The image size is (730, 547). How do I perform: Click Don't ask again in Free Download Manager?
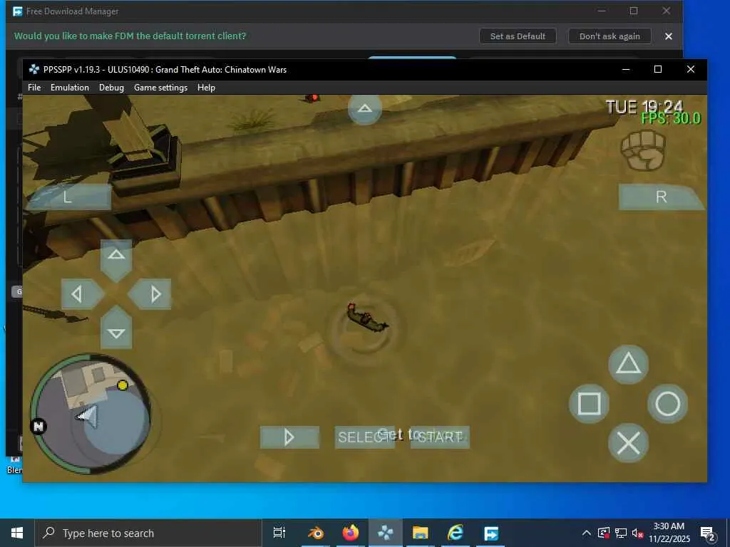click(x=610, y=36)
